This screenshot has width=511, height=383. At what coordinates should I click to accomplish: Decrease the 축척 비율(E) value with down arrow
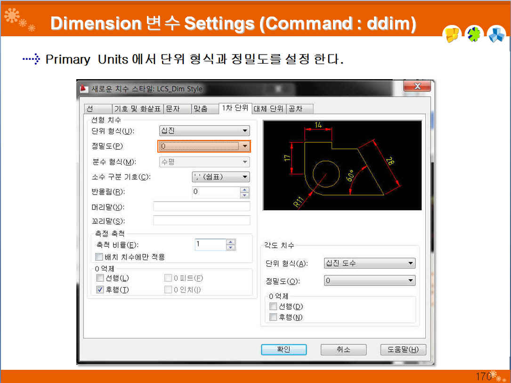click(x=230, y=247)
